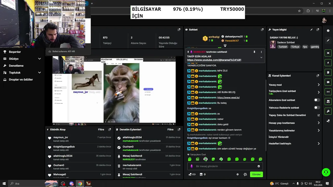The height and width of the screenshot is (187, 333).
Task: Click allahinoglu3534 moderation entry
Action: pos(149,139)
